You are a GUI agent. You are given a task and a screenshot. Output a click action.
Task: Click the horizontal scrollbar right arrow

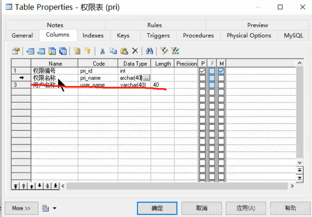pyautogui.click(x=292, y=186)
